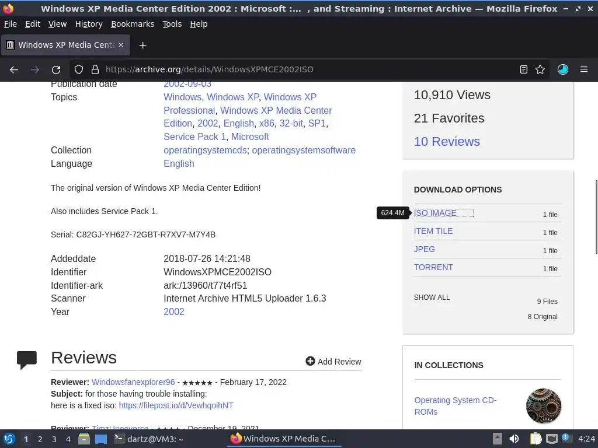Open the file manager taskbar icon
Viewport: 598px width, 448px height.
click(x=84, y=439)
